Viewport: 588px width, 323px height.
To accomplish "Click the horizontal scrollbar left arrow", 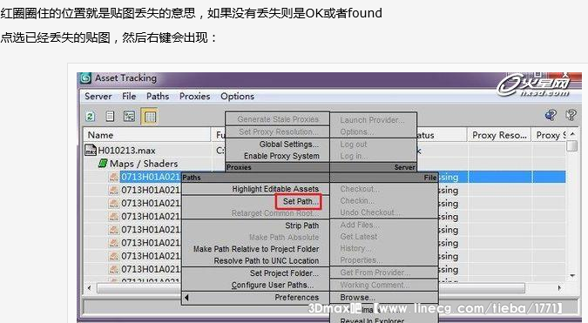I will [89, 288].
